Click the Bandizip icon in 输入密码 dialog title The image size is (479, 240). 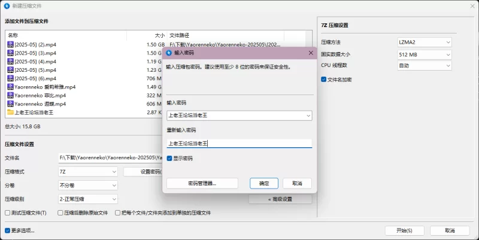coord(169,53)
